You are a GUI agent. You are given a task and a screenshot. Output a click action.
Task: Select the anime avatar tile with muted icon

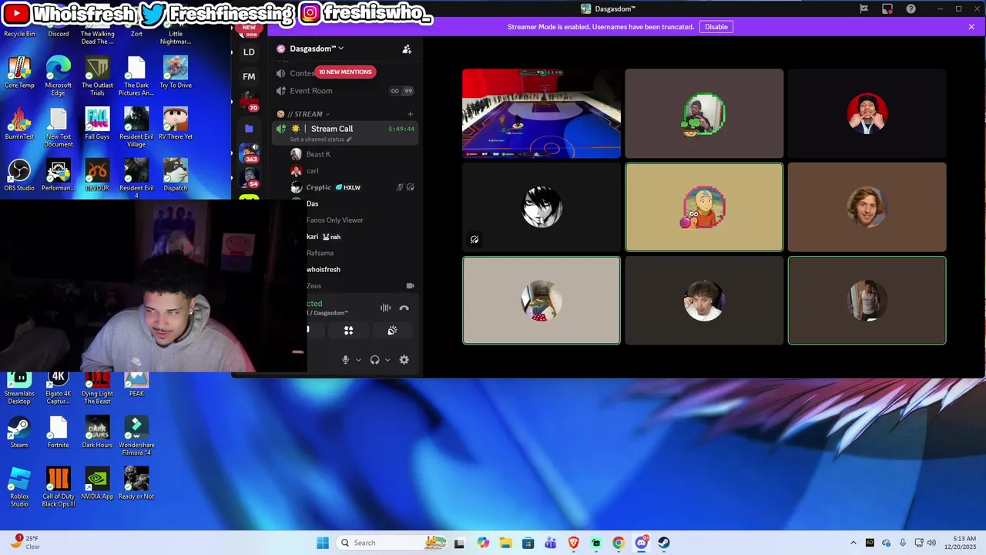pyautogui.click(x=542, y=207)
